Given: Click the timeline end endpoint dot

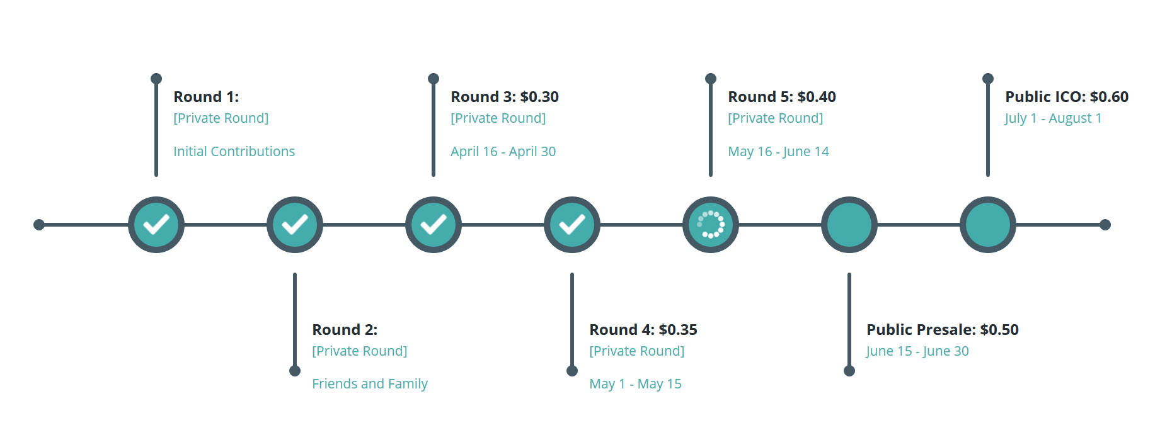Looking at the screenshot, I should point(1105,225).
